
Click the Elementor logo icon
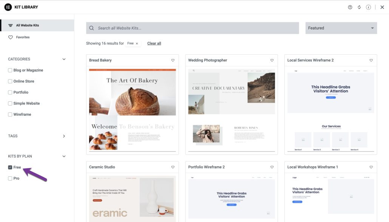pos(7,7)
